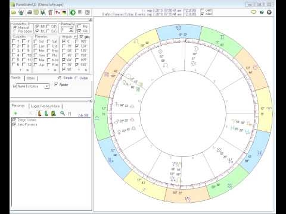Switch to the tab next to Rueda
Viewport: 286px width, 214px height.
click(x=31, y=78)
